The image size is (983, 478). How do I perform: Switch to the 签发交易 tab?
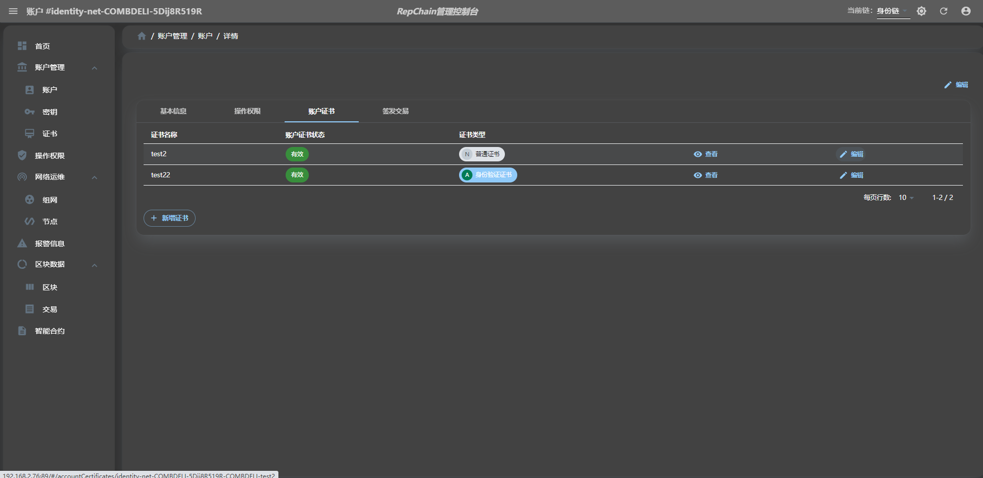tap(396, 111)
